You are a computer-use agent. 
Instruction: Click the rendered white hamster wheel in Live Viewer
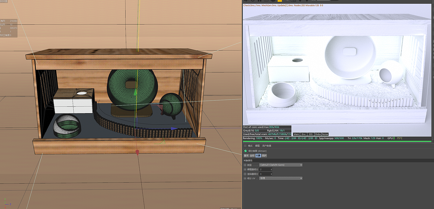pyautogui.click(x=350, y=58)
